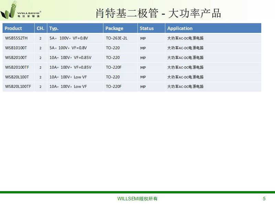Click the Low VF spec of WSB20L100TF
This screenshot has height=206, width=275.
click(68, 87)
